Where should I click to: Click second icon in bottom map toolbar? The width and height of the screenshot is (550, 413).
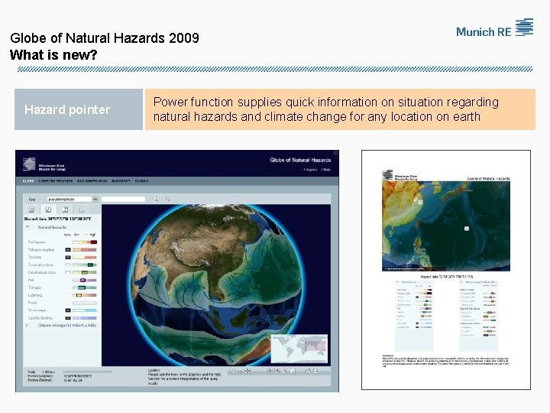240,371
